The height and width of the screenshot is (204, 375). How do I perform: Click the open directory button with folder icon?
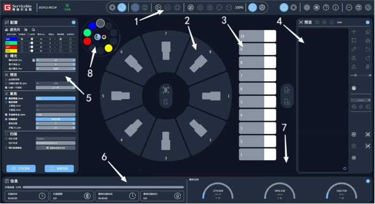tap(21, 169)
